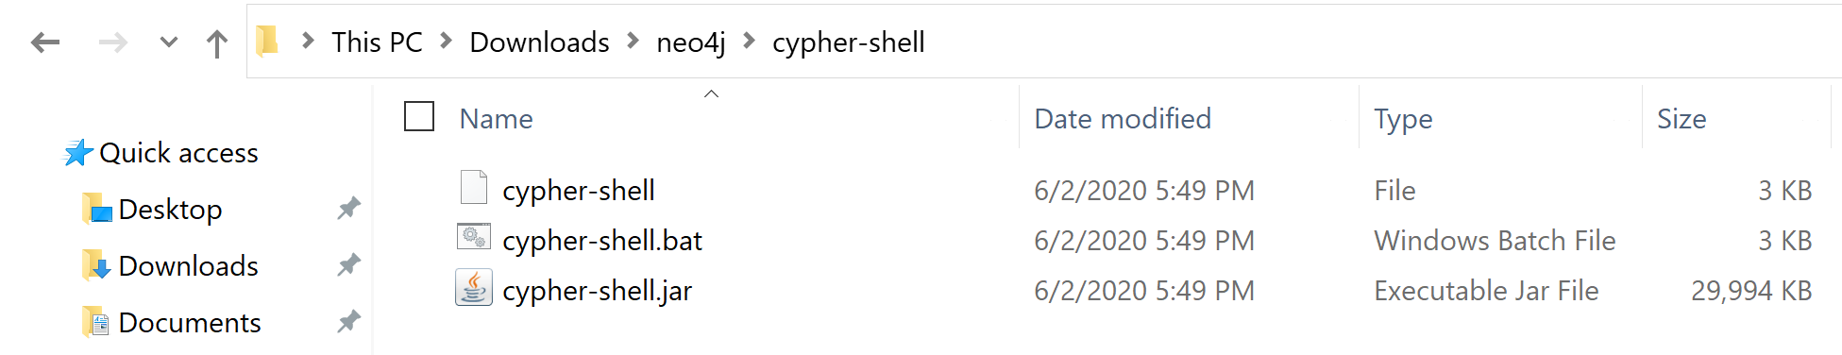This screenshot has width=1842, height=355.
Task: Click the blank cypher-shell file icon
Action: tap(474, 187)
